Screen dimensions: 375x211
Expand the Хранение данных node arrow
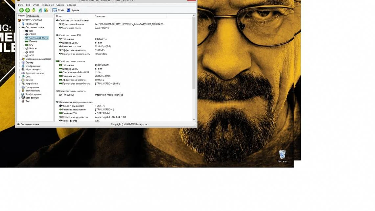pos(20,73)
